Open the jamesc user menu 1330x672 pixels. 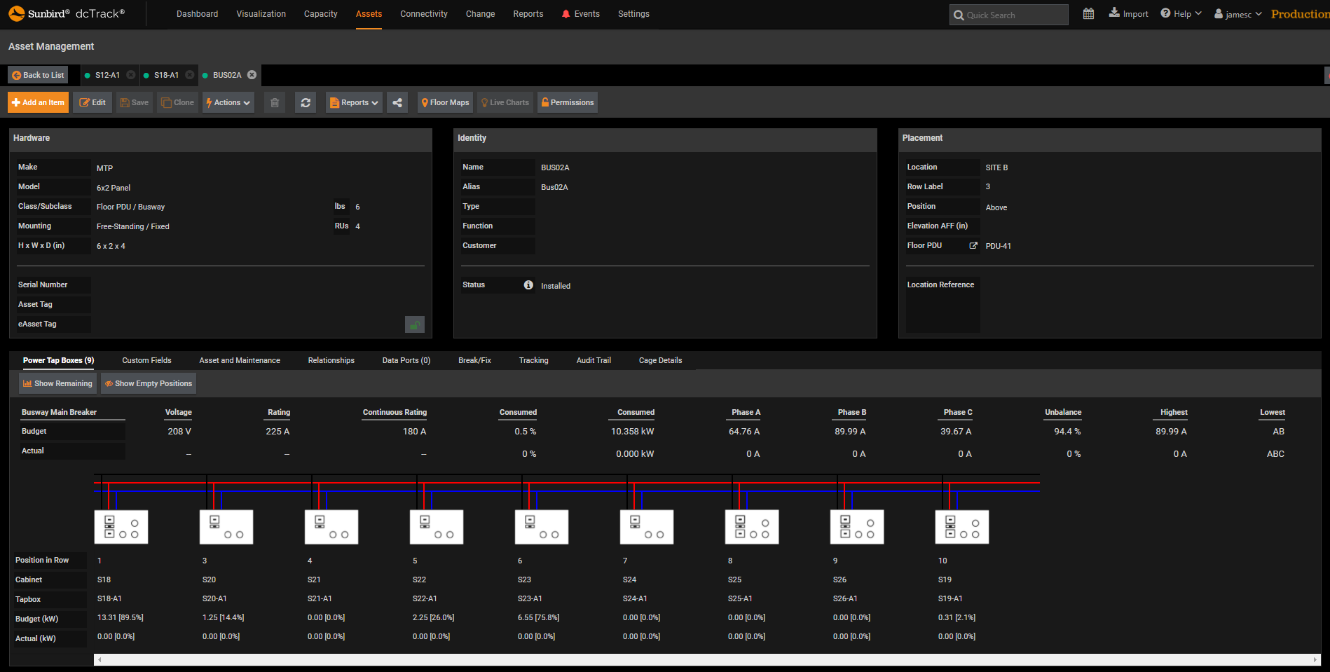(x=1238, y=14)
